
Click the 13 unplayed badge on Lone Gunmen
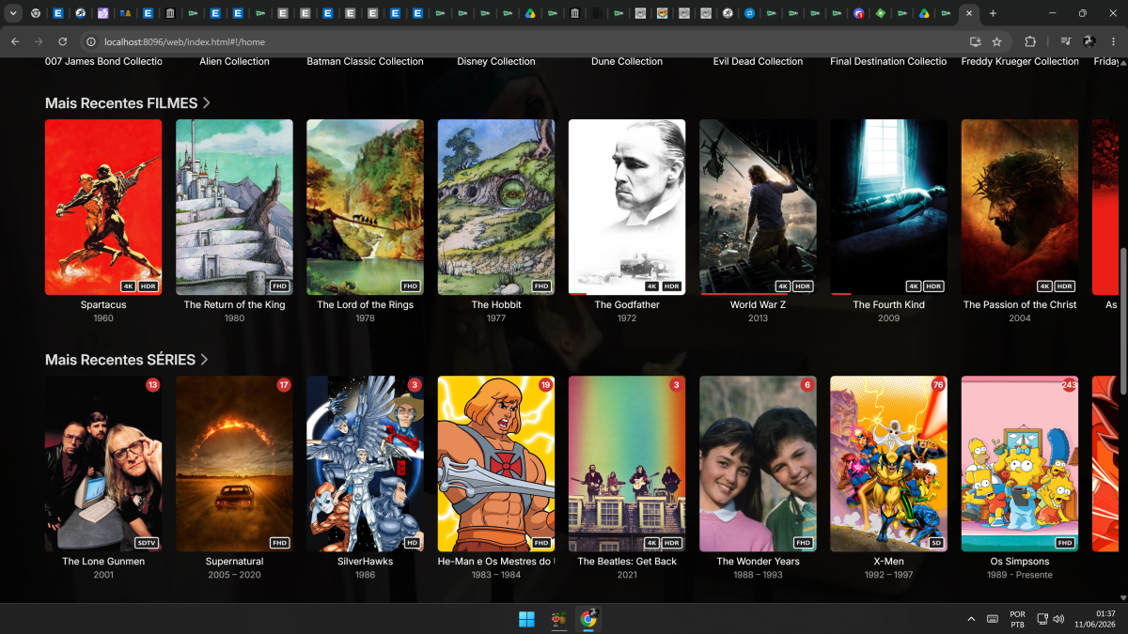click(152, 385)
